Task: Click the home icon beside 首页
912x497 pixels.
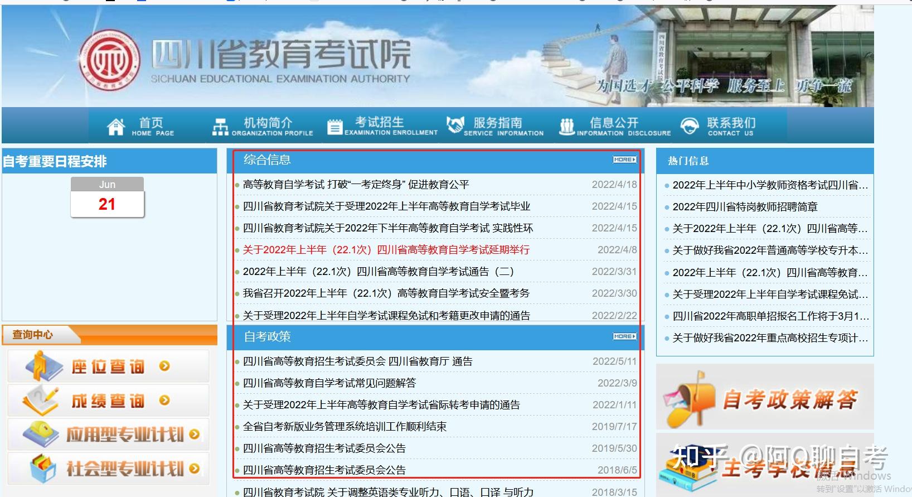Action: (x=116, y=127)
